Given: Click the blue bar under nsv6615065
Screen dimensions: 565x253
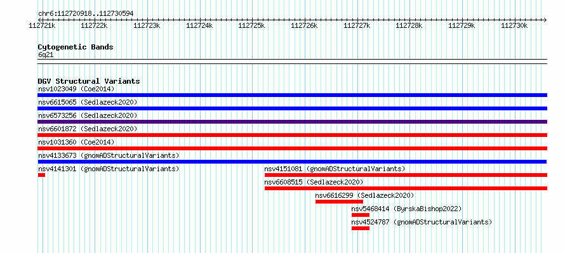Looking at the screenshot, I should (x=292, y=108).
